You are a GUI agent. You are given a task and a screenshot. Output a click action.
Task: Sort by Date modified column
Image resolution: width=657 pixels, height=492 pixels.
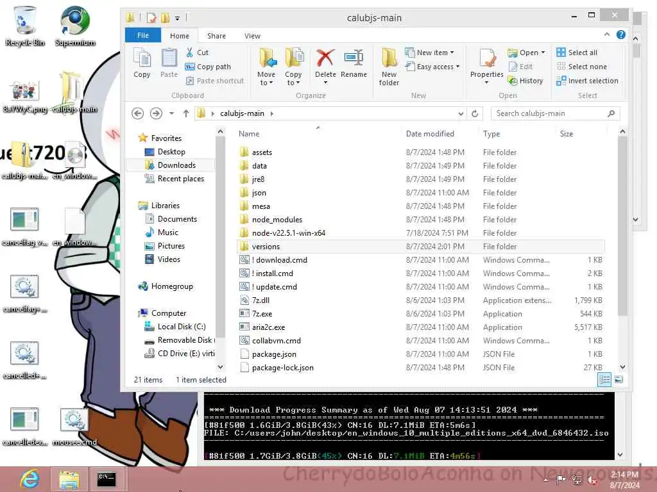click(x=439, y=134)
